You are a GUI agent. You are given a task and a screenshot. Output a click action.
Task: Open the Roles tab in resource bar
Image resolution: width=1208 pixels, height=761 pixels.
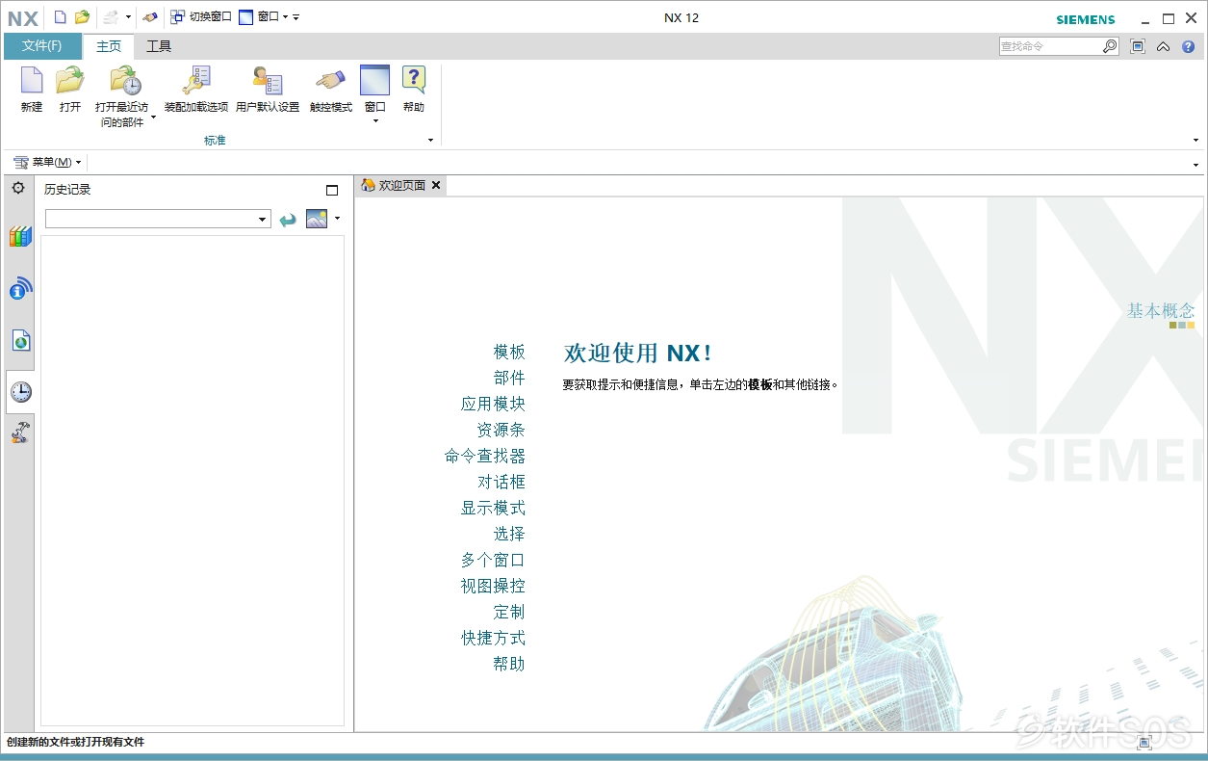(x=20, y=433)
